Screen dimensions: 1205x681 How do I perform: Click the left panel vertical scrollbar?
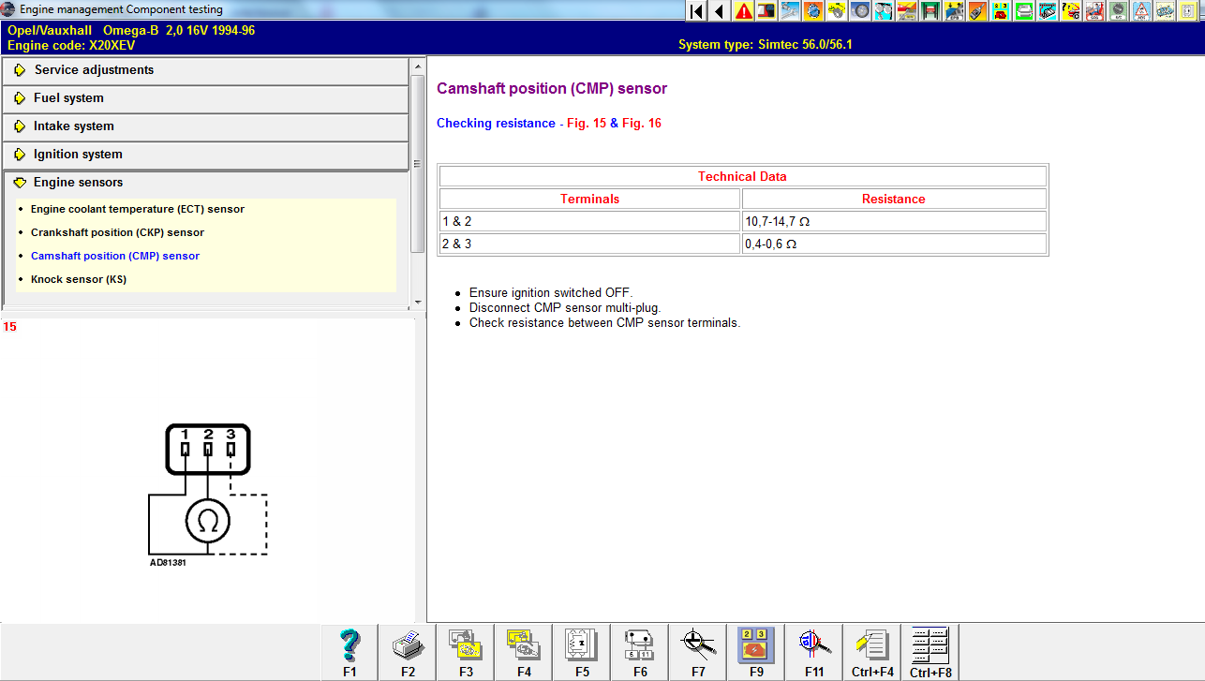418,164
